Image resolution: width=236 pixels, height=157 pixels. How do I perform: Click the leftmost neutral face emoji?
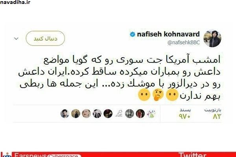144,95
